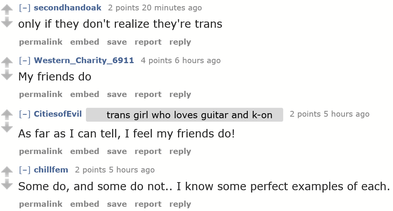Downvote secondhandoak's comment
393x211 pixels.
tap(7, 22)
